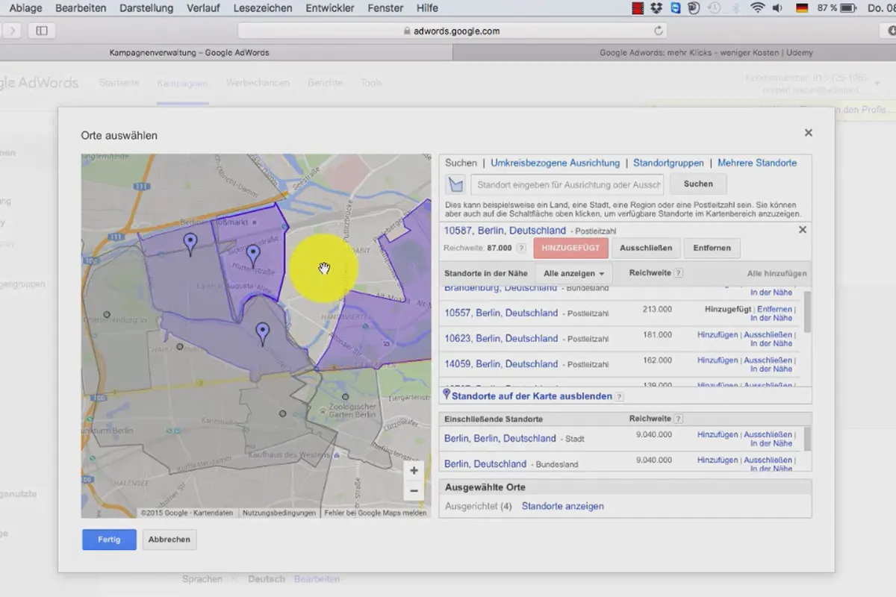Click the nearby locations list scrollbar
The height and width of the screenshot is (597, 896).
pyautogui.click(x=808, y=312)
